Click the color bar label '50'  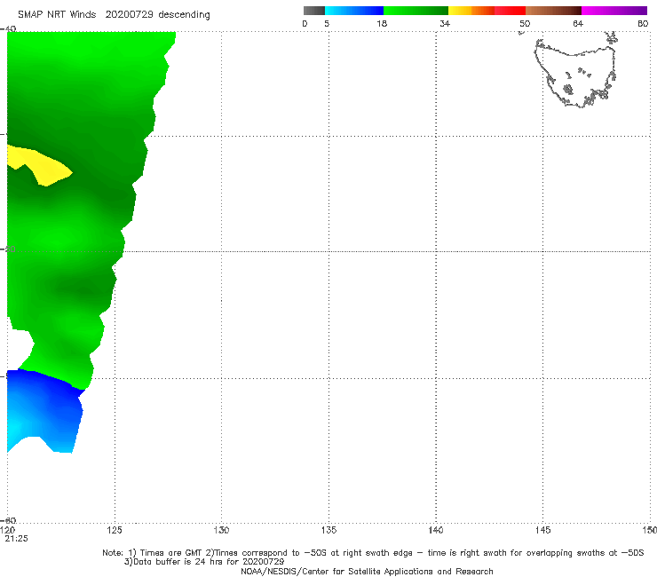525,24
